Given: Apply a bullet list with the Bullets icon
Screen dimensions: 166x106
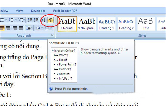Looking at the screenshot, I should click(2, 20).
